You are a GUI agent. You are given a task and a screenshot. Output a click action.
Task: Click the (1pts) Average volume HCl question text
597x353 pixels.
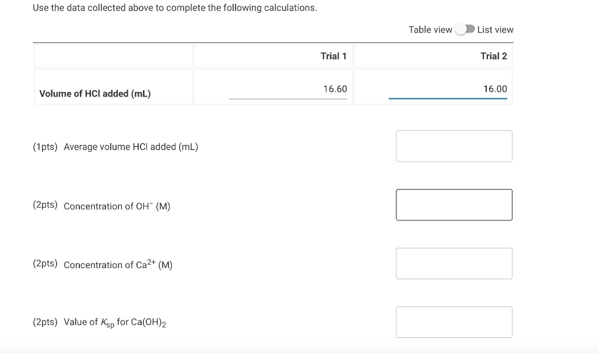coord(115,147)
